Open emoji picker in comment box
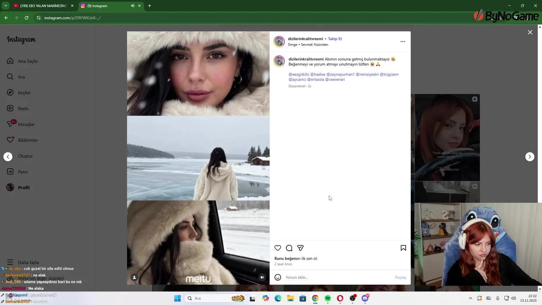Viewport: 542px width, 305px height. (x=278, y=277)
